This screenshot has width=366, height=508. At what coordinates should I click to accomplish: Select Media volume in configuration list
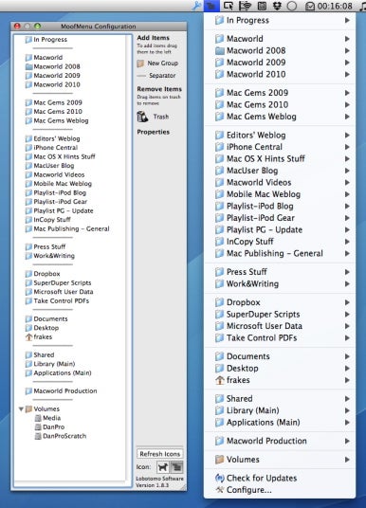tap(47, 418)
